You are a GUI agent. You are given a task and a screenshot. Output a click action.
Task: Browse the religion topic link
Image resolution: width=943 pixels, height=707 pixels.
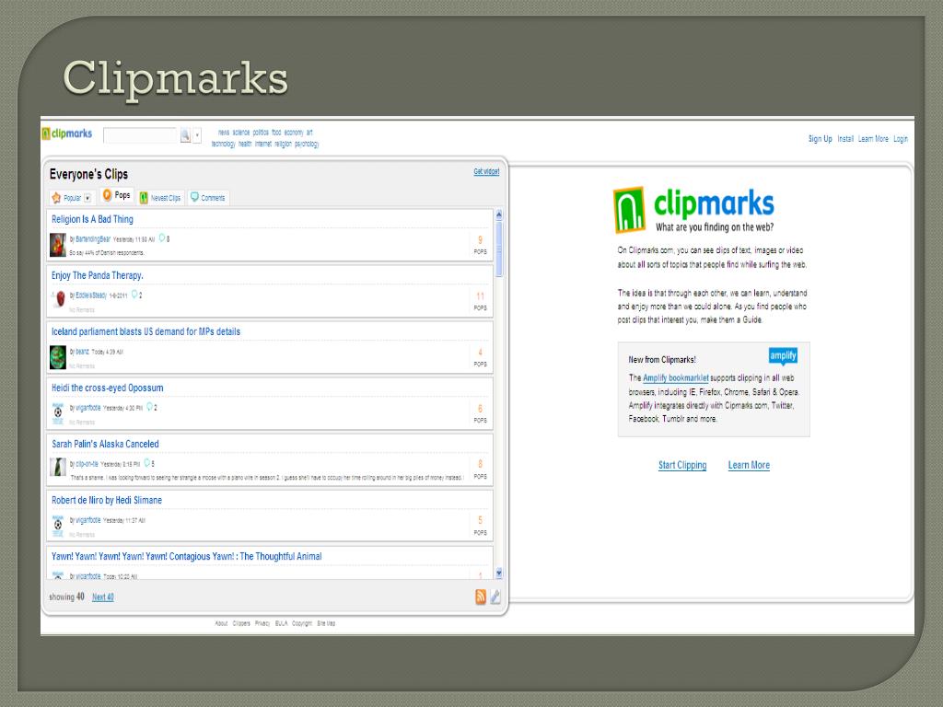pos(284,145)
